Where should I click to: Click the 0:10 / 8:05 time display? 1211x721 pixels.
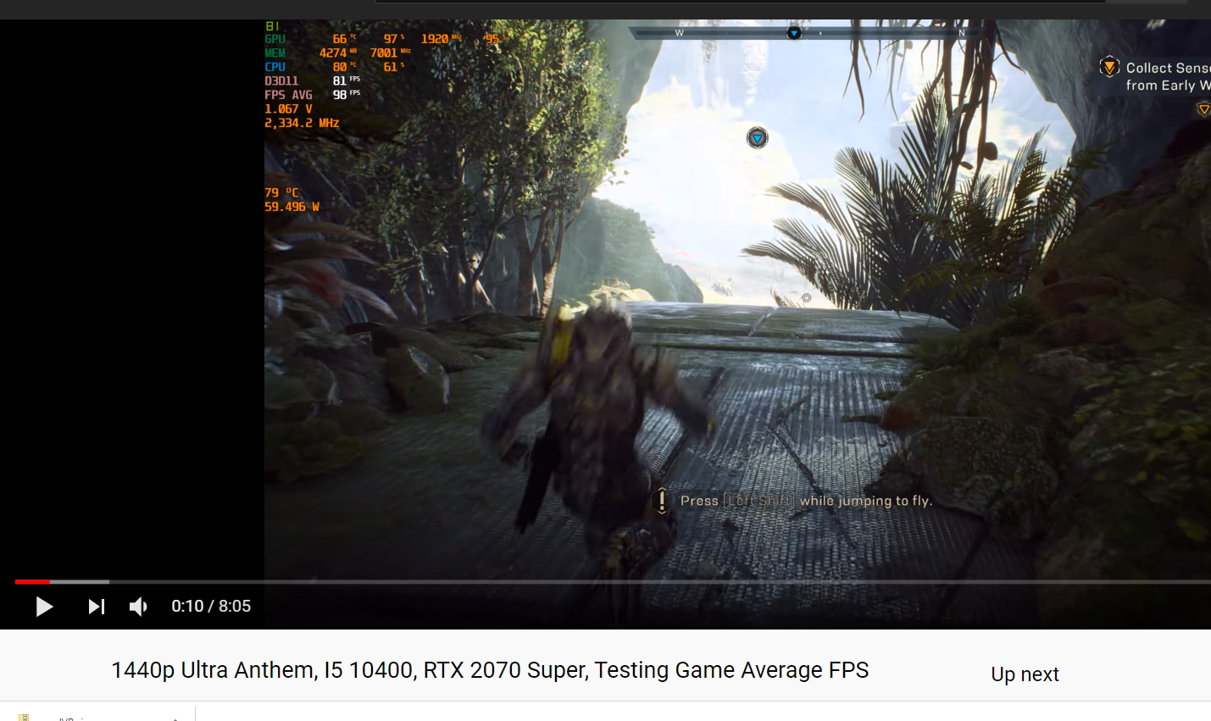click(211, 607)
